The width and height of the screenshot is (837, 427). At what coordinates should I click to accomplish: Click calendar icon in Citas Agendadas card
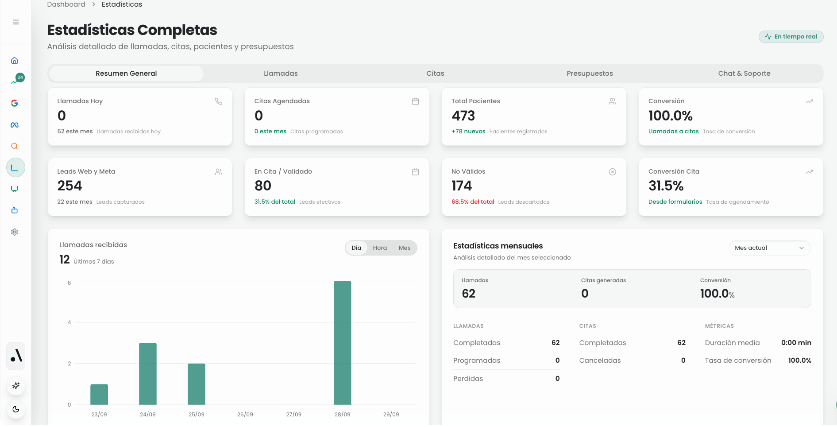pos(416,101)
